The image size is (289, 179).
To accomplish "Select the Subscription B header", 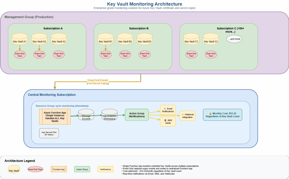I will [139, 28].
